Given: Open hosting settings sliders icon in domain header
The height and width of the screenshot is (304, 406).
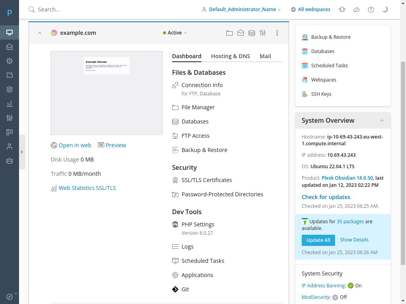Looking at the screenshot, I should pyautogui.click(x=262, y=33).
